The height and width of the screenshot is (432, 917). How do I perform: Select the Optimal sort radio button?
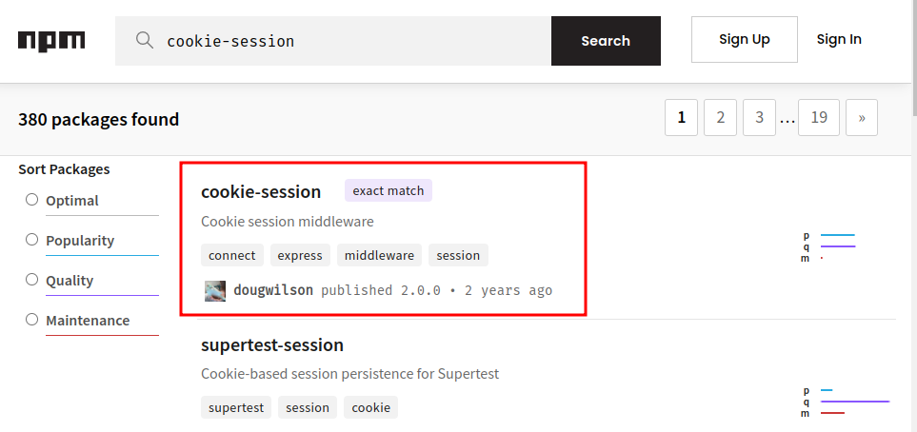point(31,200)
